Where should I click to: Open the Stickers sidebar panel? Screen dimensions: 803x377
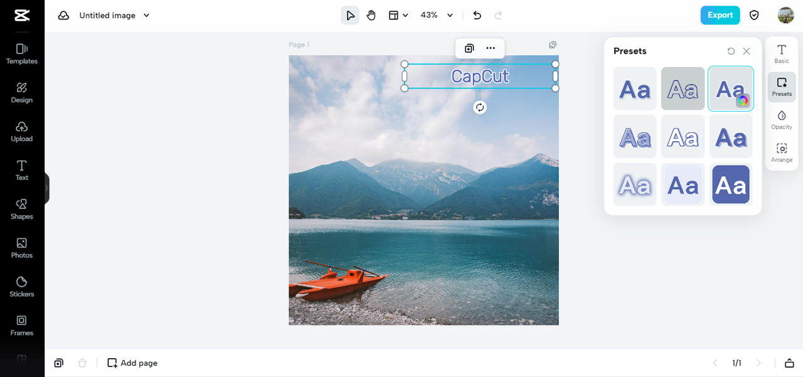click(22, 287)
